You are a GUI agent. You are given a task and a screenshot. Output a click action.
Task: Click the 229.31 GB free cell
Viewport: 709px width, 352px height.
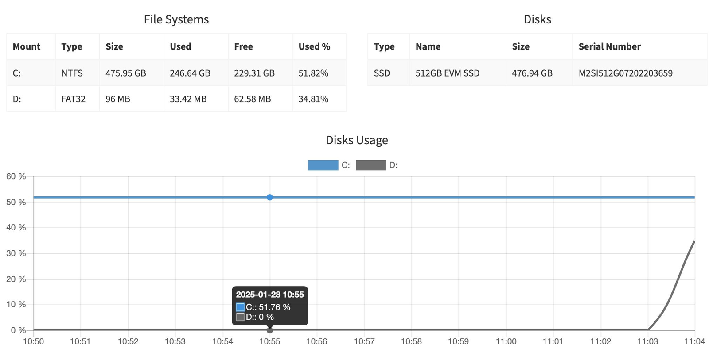[x=260, y=73]
